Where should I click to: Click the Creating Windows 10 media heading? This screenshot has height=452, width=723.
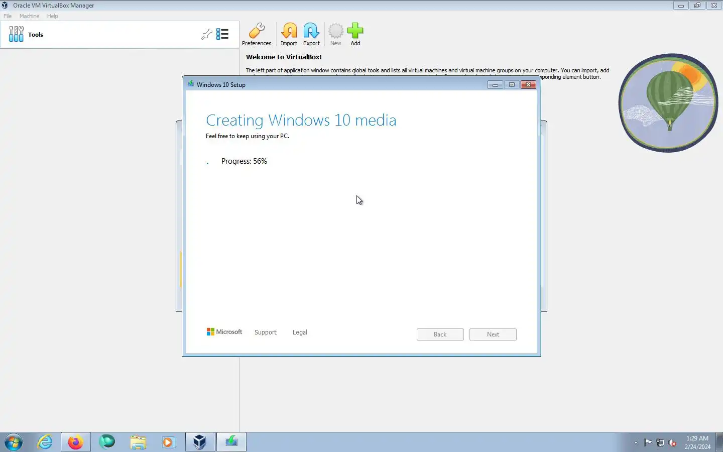click(x=301, y=121)
